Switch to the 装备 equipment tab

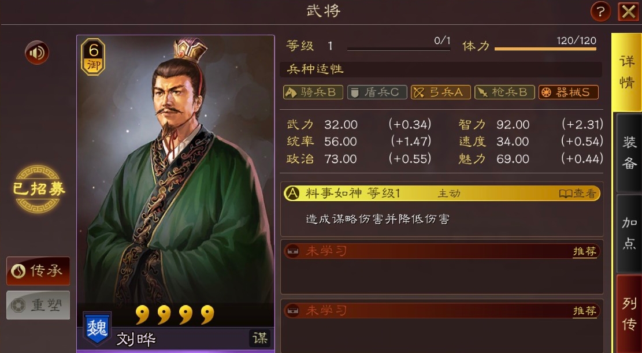[x=629, y=153]
